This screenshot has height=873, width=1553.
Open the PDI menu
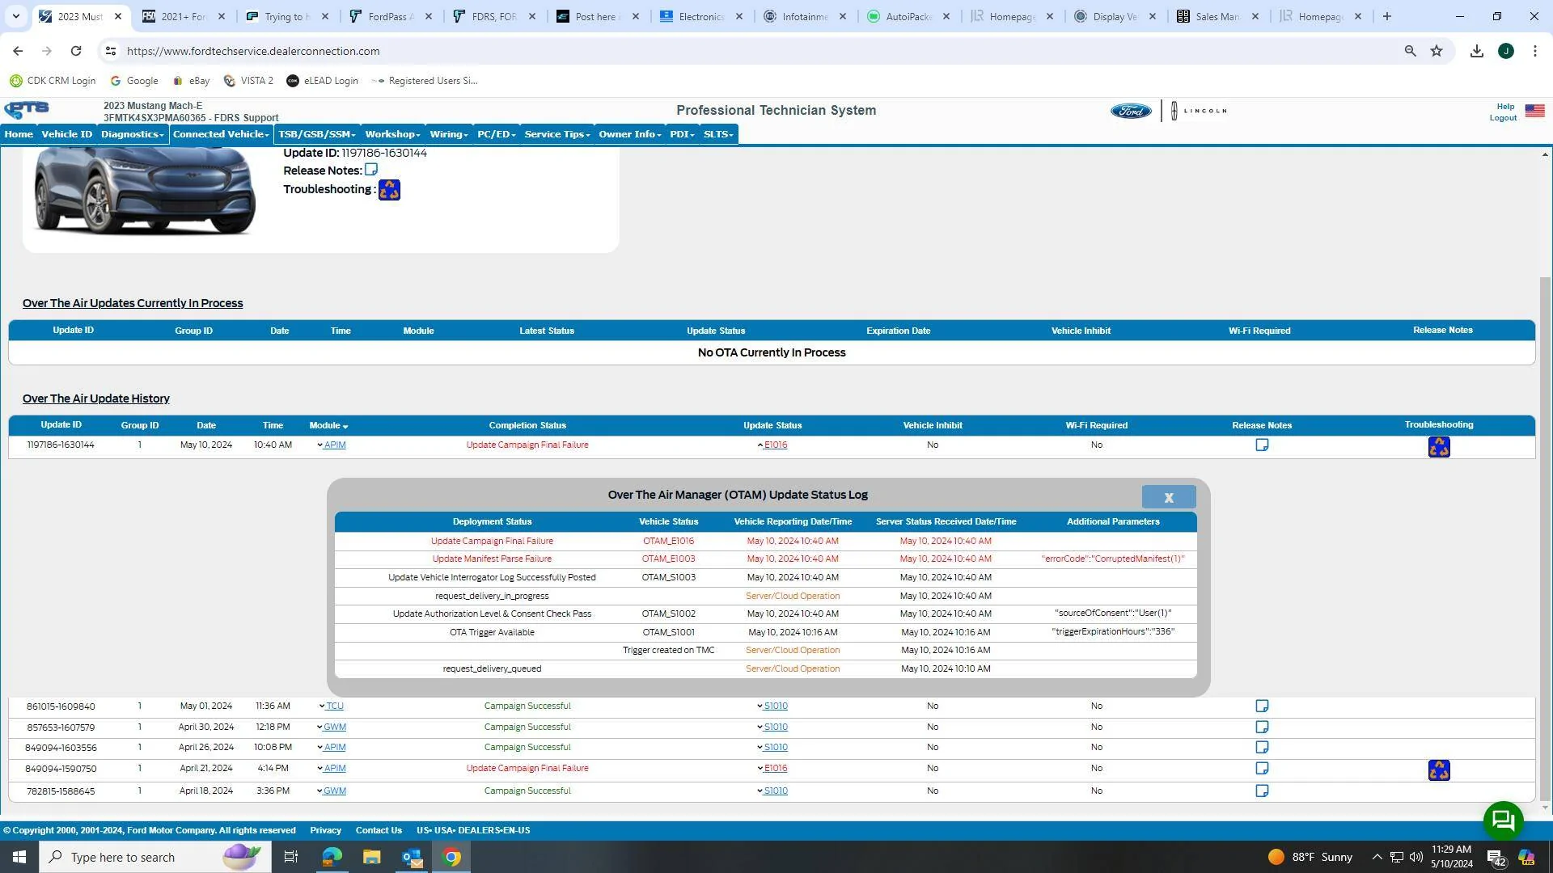(682, 134)
